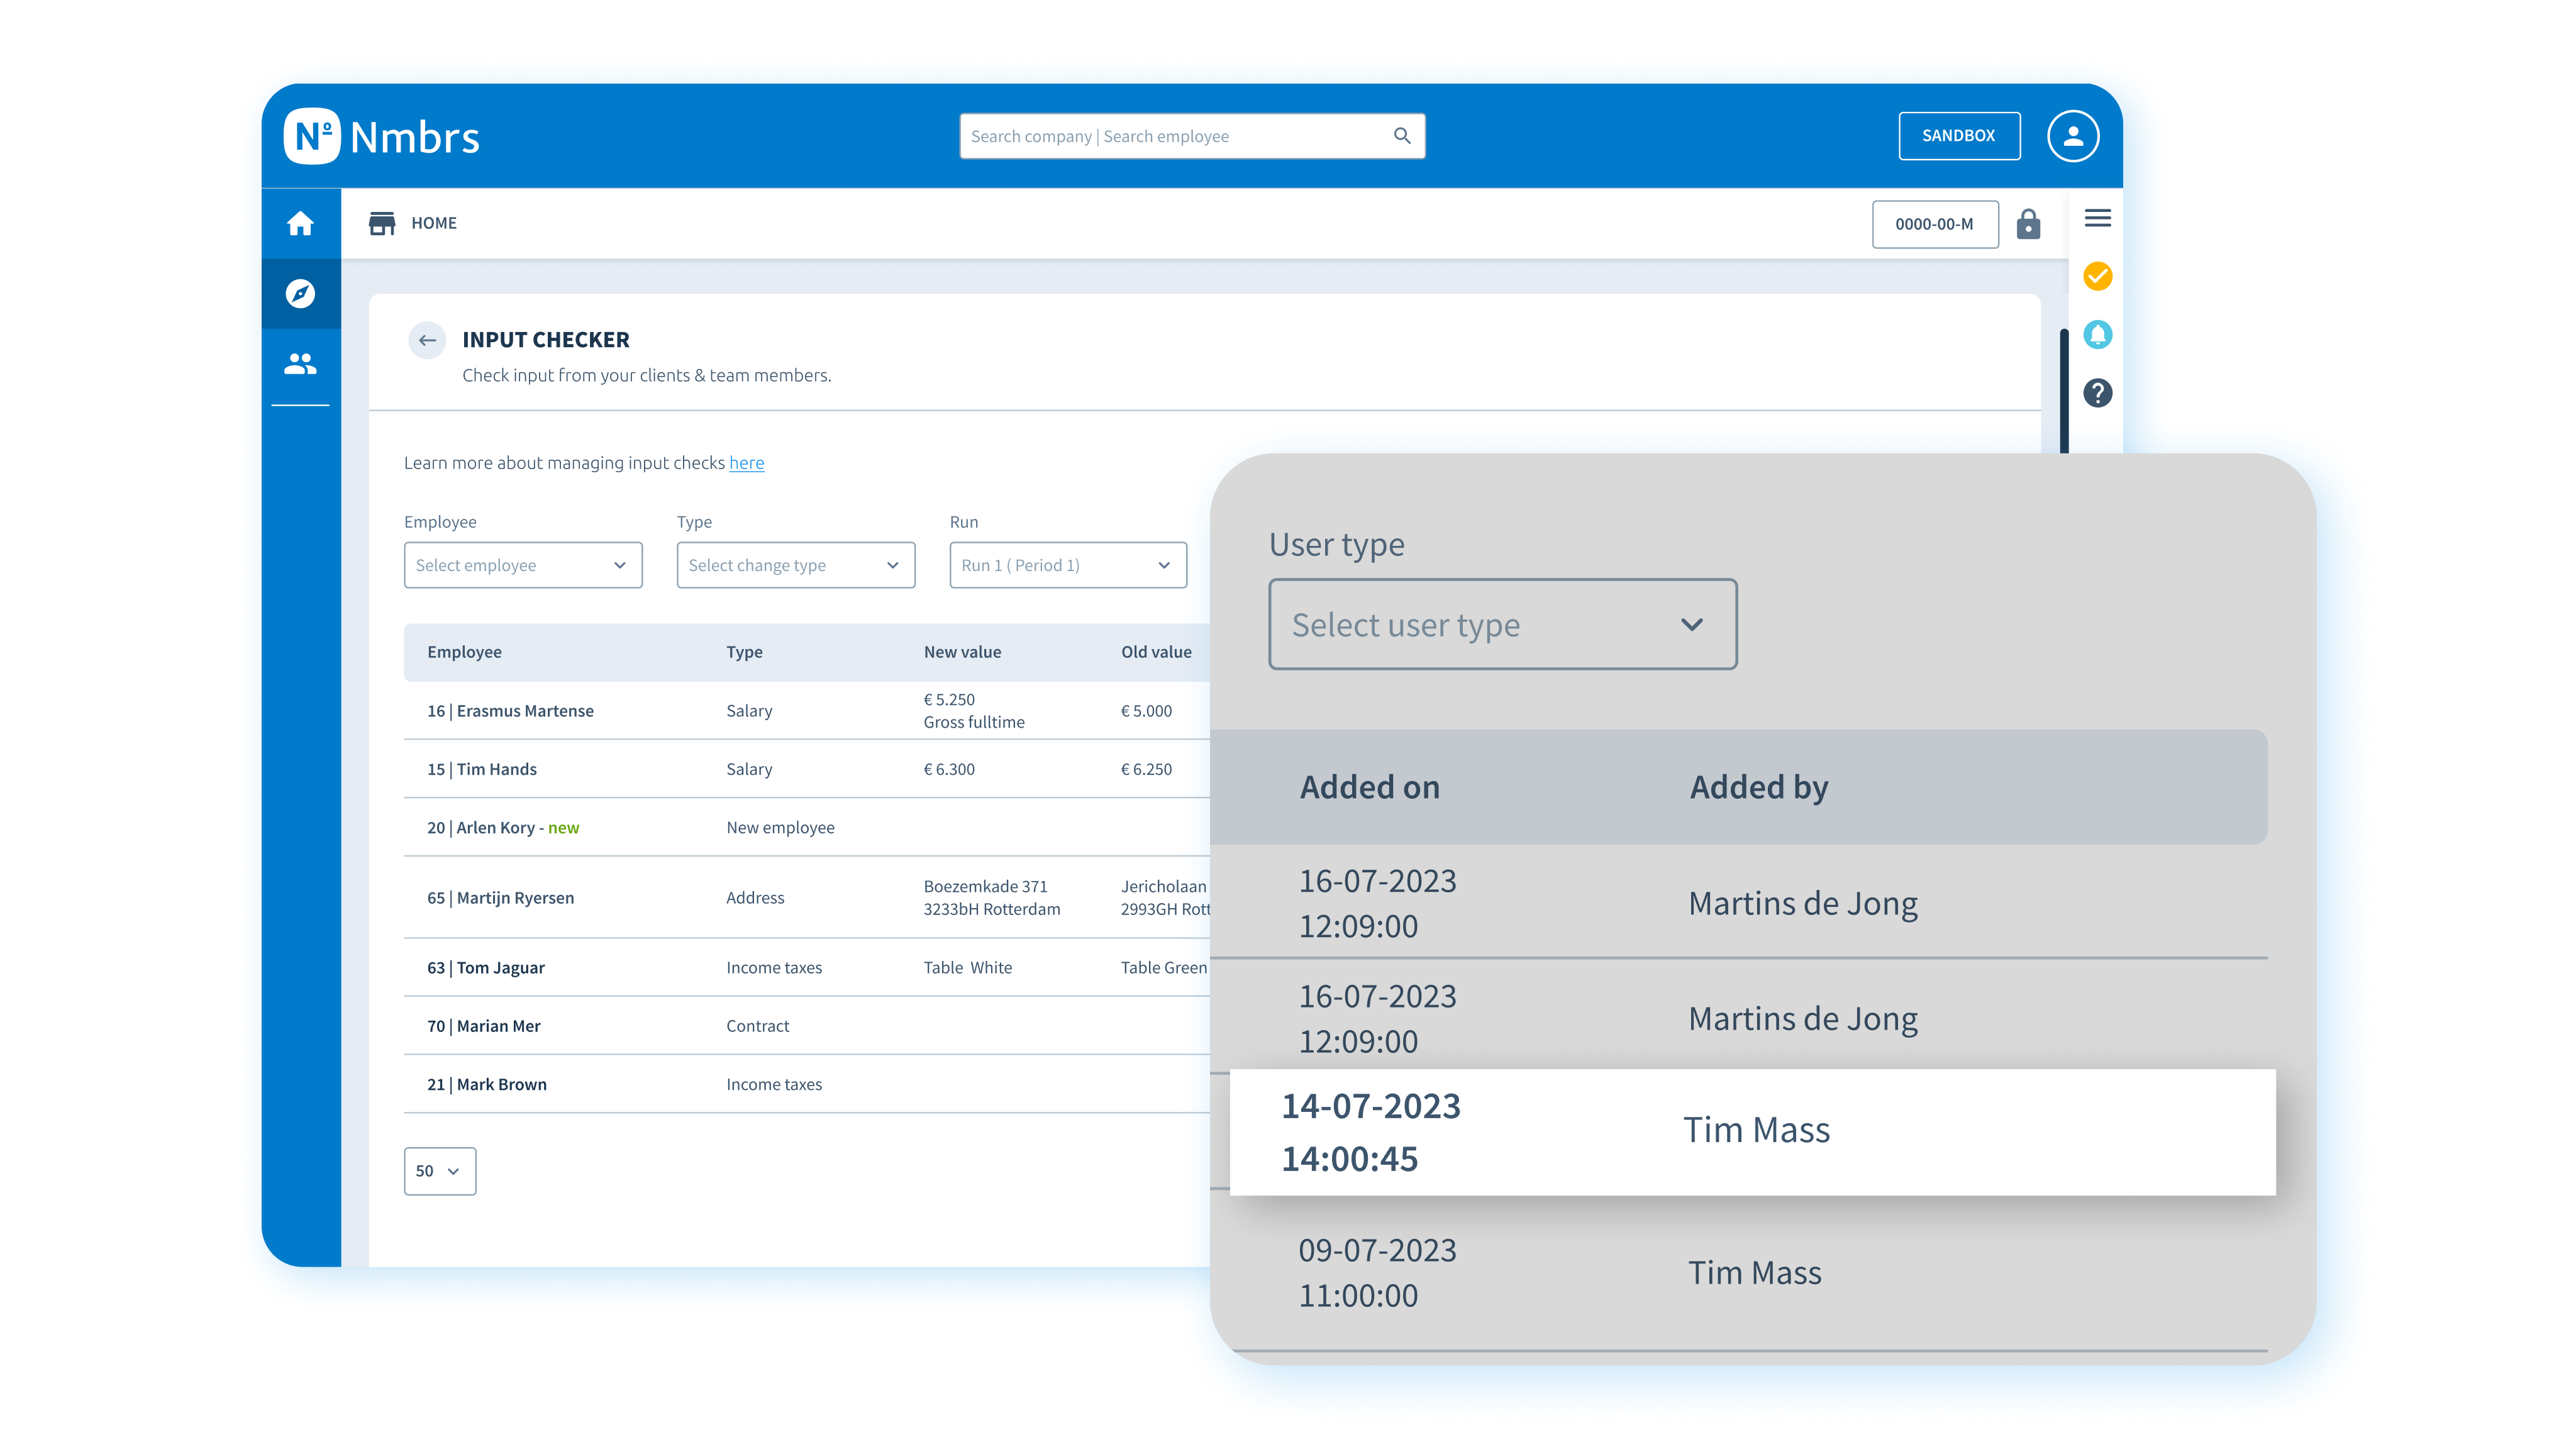Open the compass explore sidebar icon
Viewport: 2576px width, 1449px height.
pyautogui.click(x=300, y=293)
